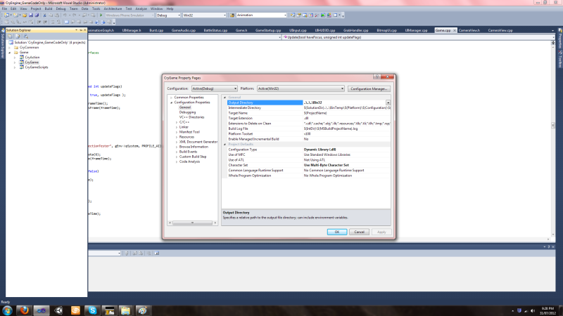
Task: Open the Platform dropdown Active(Win32)
Action: [301, 88]
